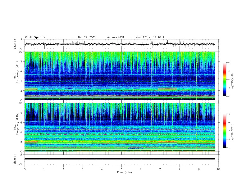This screenshot has width=246, height=190.
Task: Click tick label "10" on the Time axis
Action: (x=218, y=169)
